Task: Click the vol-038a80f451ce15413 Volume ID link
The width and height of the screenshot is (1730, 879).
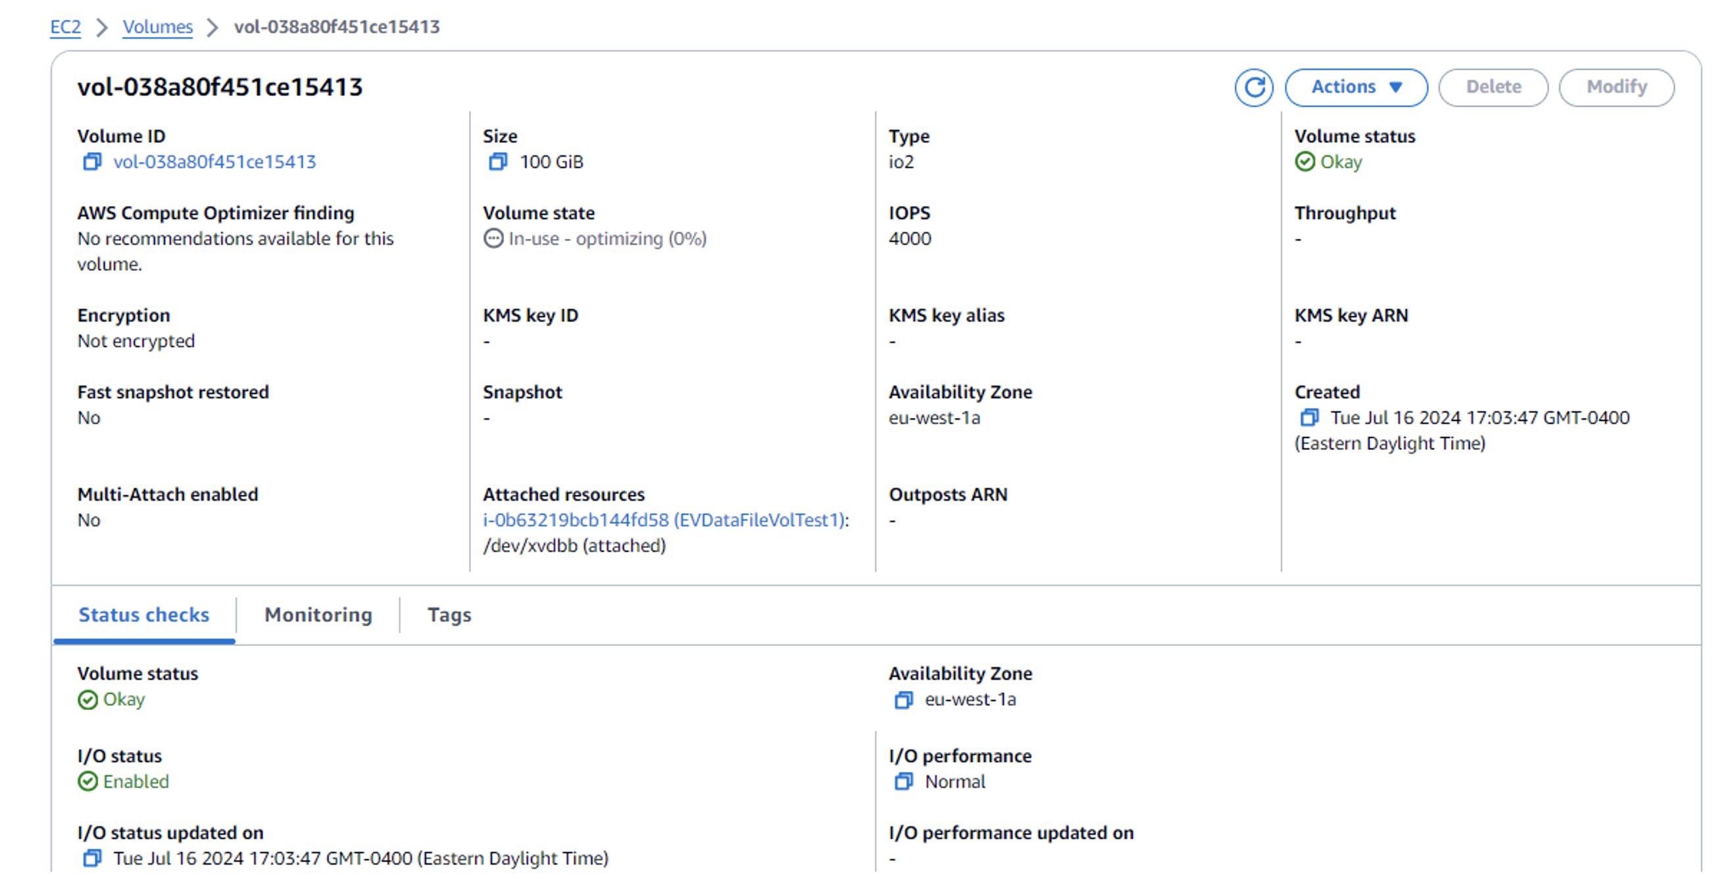Action: [214, 162]
